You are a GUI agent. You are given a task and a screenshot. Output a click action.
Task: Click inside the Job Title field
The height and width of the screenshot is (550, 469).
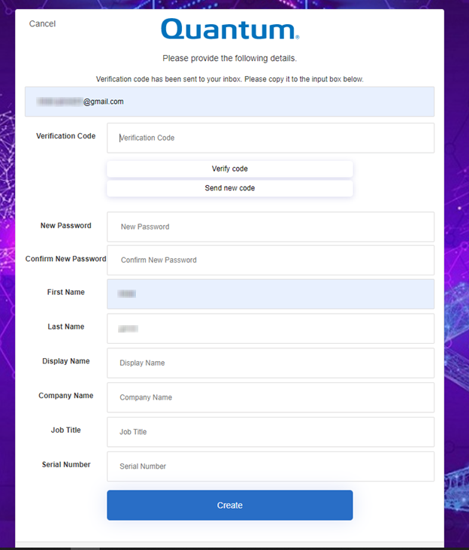(x=271, y=432)
